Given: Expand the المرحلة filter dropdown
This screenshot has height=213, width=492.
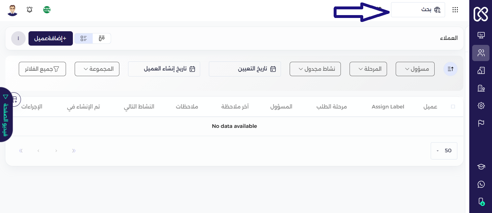Looking at the screenshot, I should click(x=368, y=69).
